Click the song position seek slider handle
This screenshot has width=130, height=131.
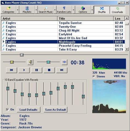pyautogui.click(x=22, y=55)
